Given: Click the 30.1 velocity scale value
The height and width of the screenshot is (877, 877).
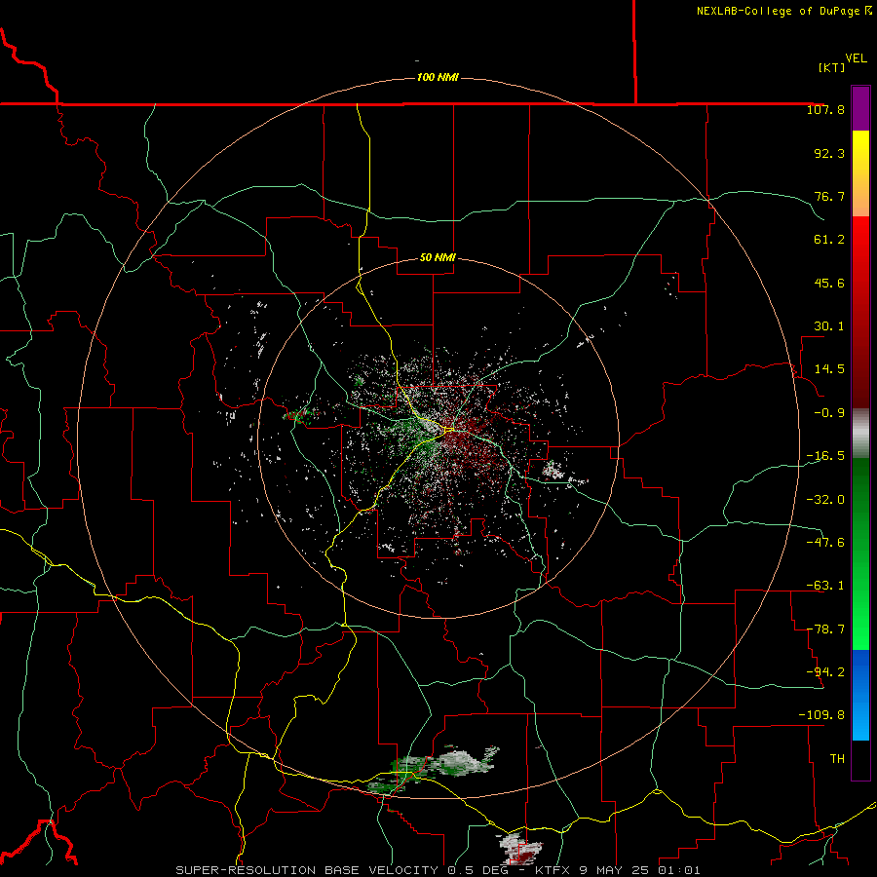Looking at the screenshot, I should (829, 326).
